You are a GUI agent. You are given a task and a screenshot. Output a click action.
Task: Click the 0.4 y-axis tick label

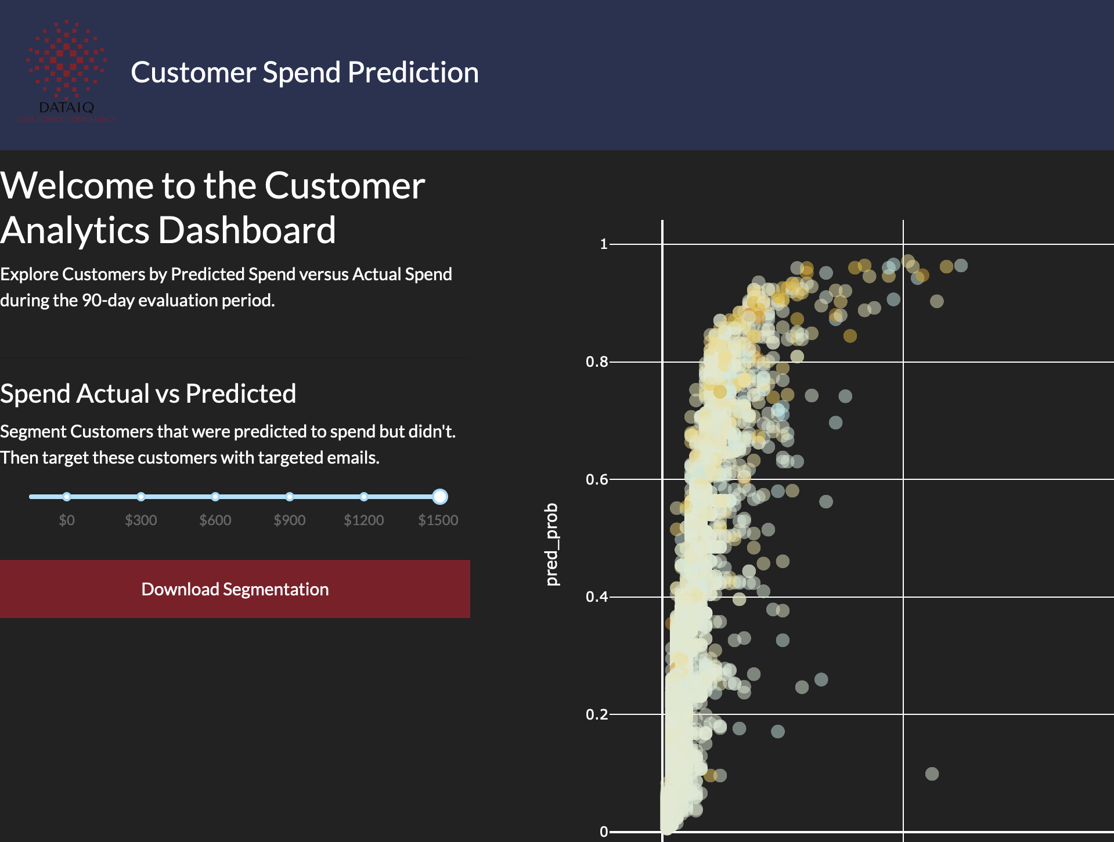597,597
